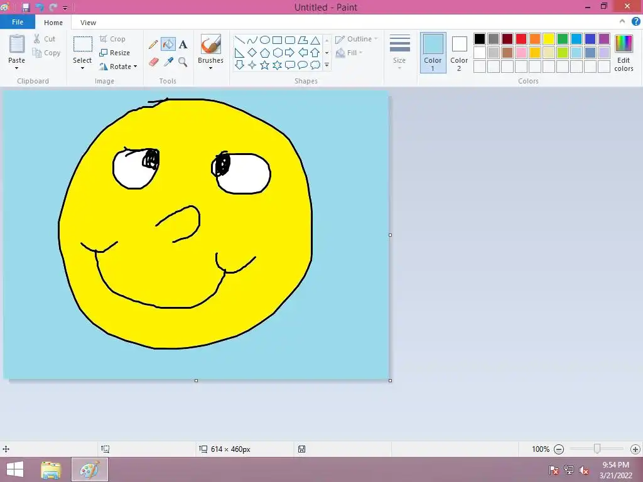Screen dimensions: 643x482
Task: Activate the Color 2 selector
Action: point(459,53)
